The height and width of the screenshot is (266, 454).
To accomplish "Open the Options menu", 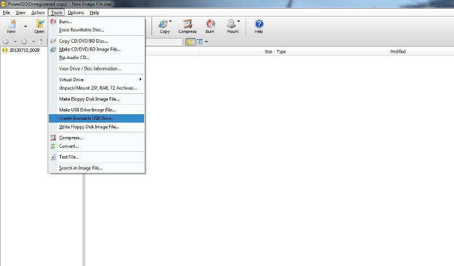I will 75,13.
